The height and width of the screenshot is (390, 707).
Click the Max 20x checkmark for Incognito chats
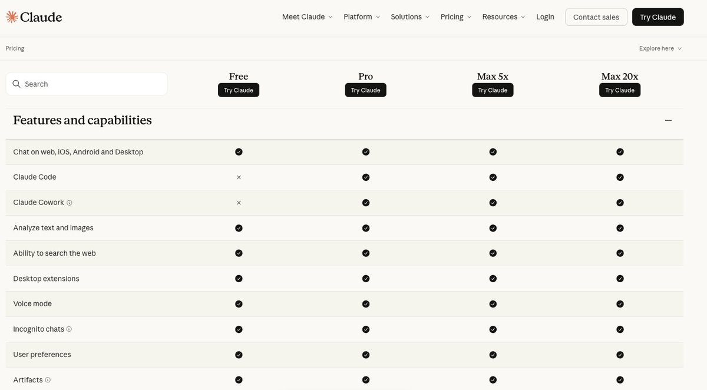pos(620,329)
